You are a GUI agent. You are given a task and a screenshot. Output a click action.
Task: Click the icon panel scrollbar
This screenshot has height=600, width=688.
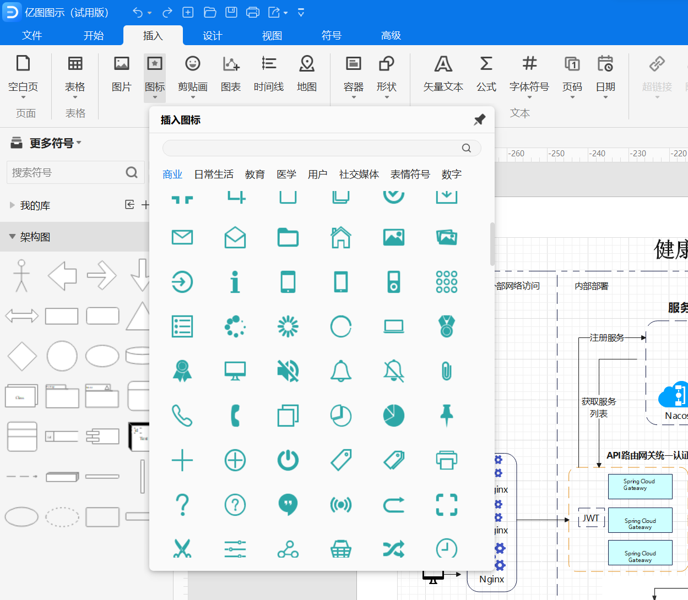(492, 244)
